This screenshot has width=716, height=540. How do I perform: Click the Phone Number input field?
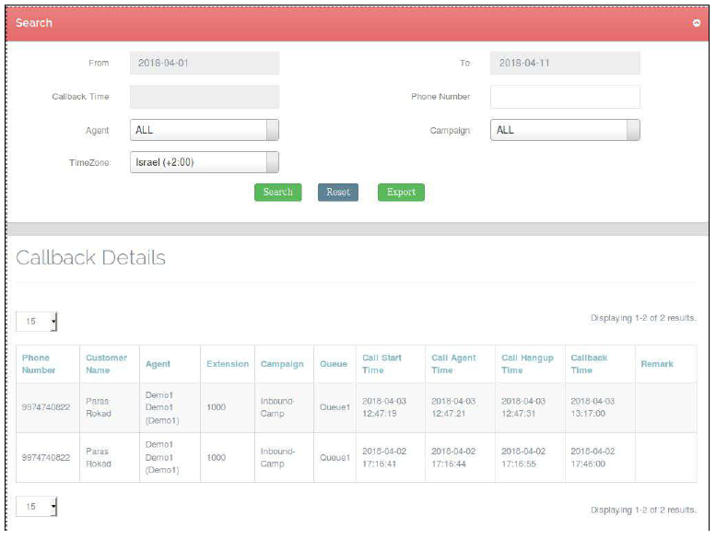[x=564, y=97]
